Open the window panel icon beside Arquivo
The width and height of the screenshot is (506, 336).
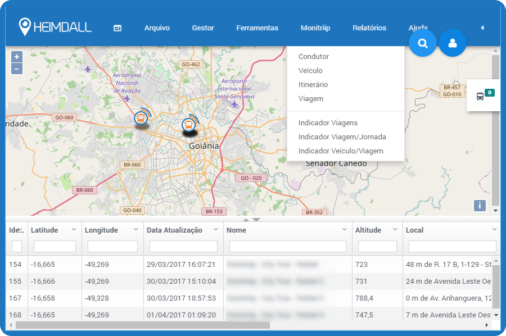click(118, 28)
